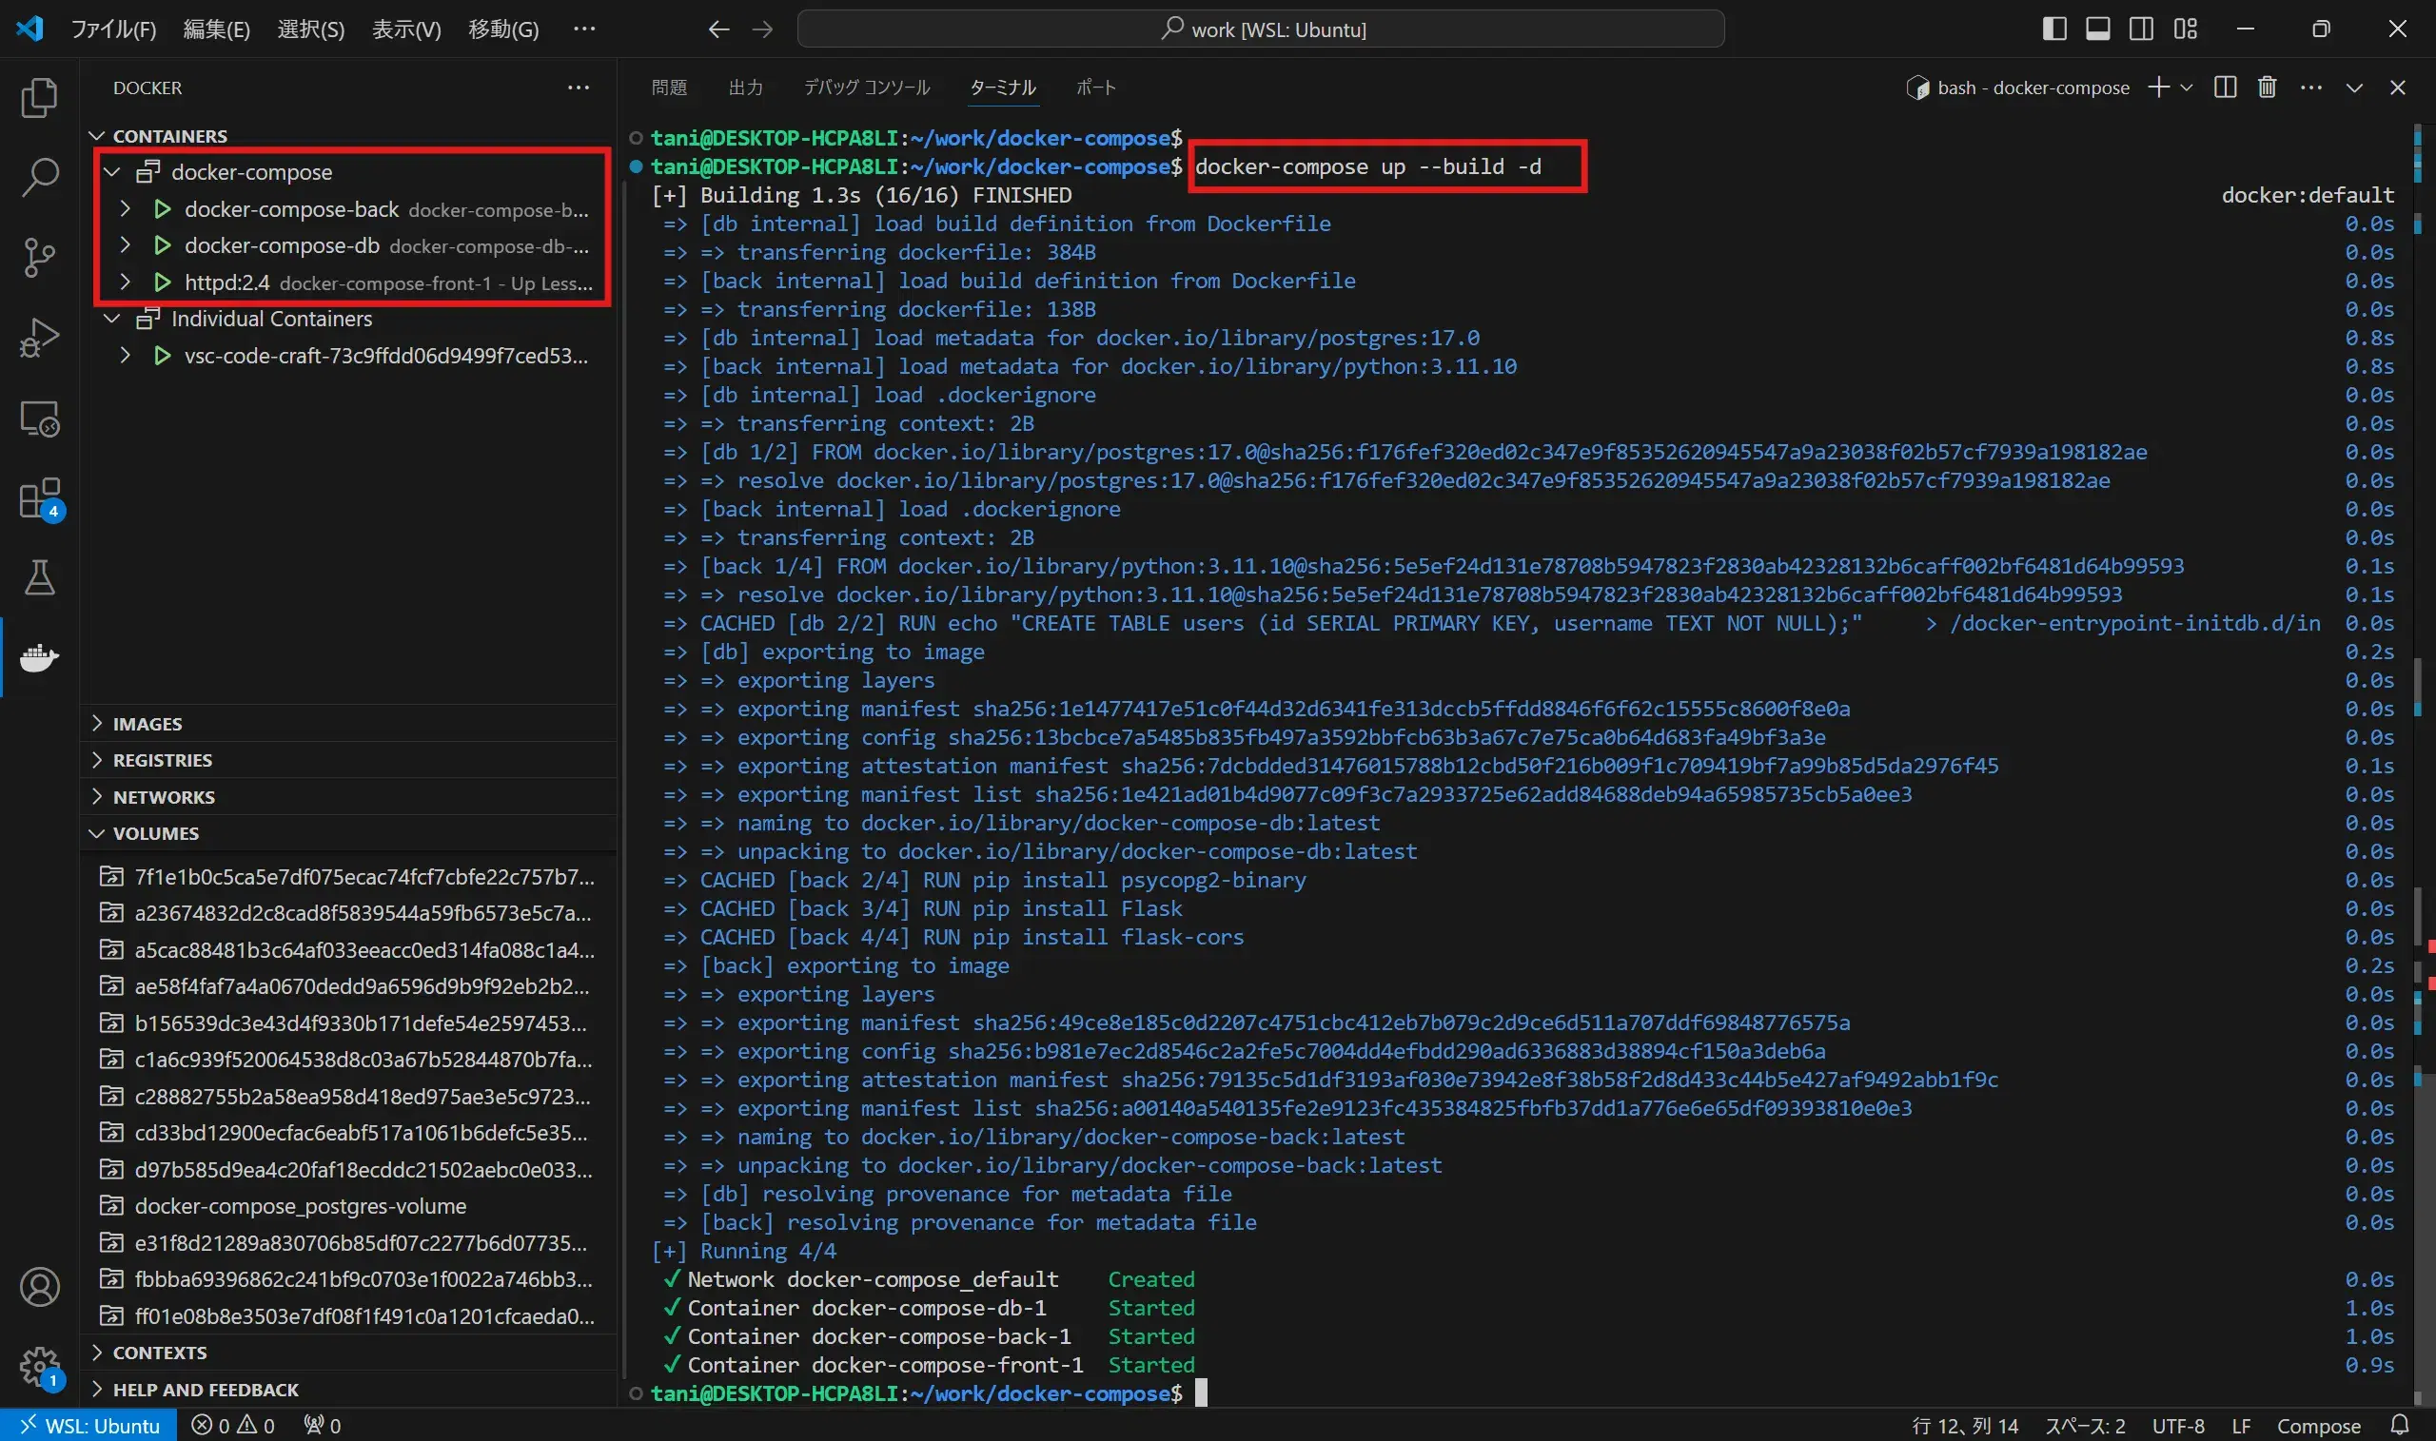Toggle the secondary sidebar
Image resolution: width=2436 pixels, height=1441 pixels.
tap(2141, 29)
